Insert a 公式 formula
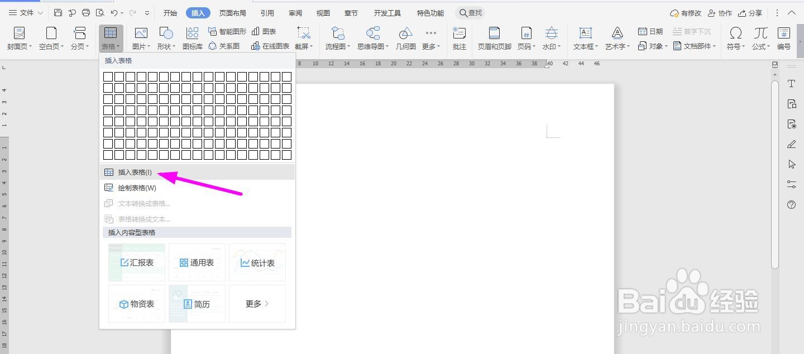This screenshot has height=354, width=804. click(x=761, y=39)
